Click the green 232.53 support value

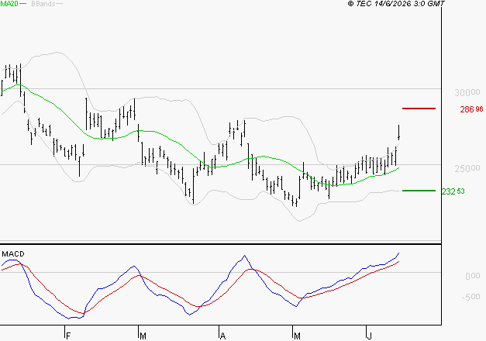click(x=453, y=191)
